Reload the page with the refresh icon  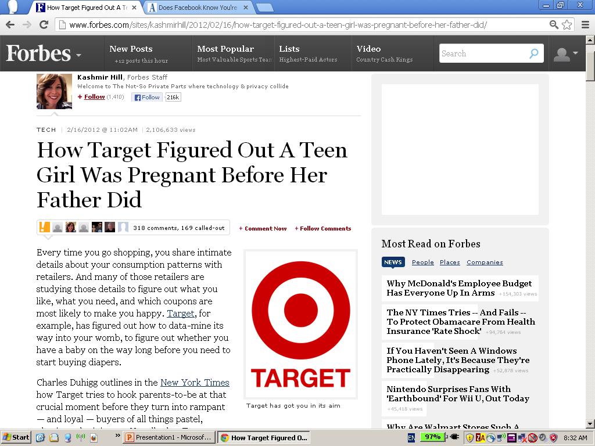[44, 24]
